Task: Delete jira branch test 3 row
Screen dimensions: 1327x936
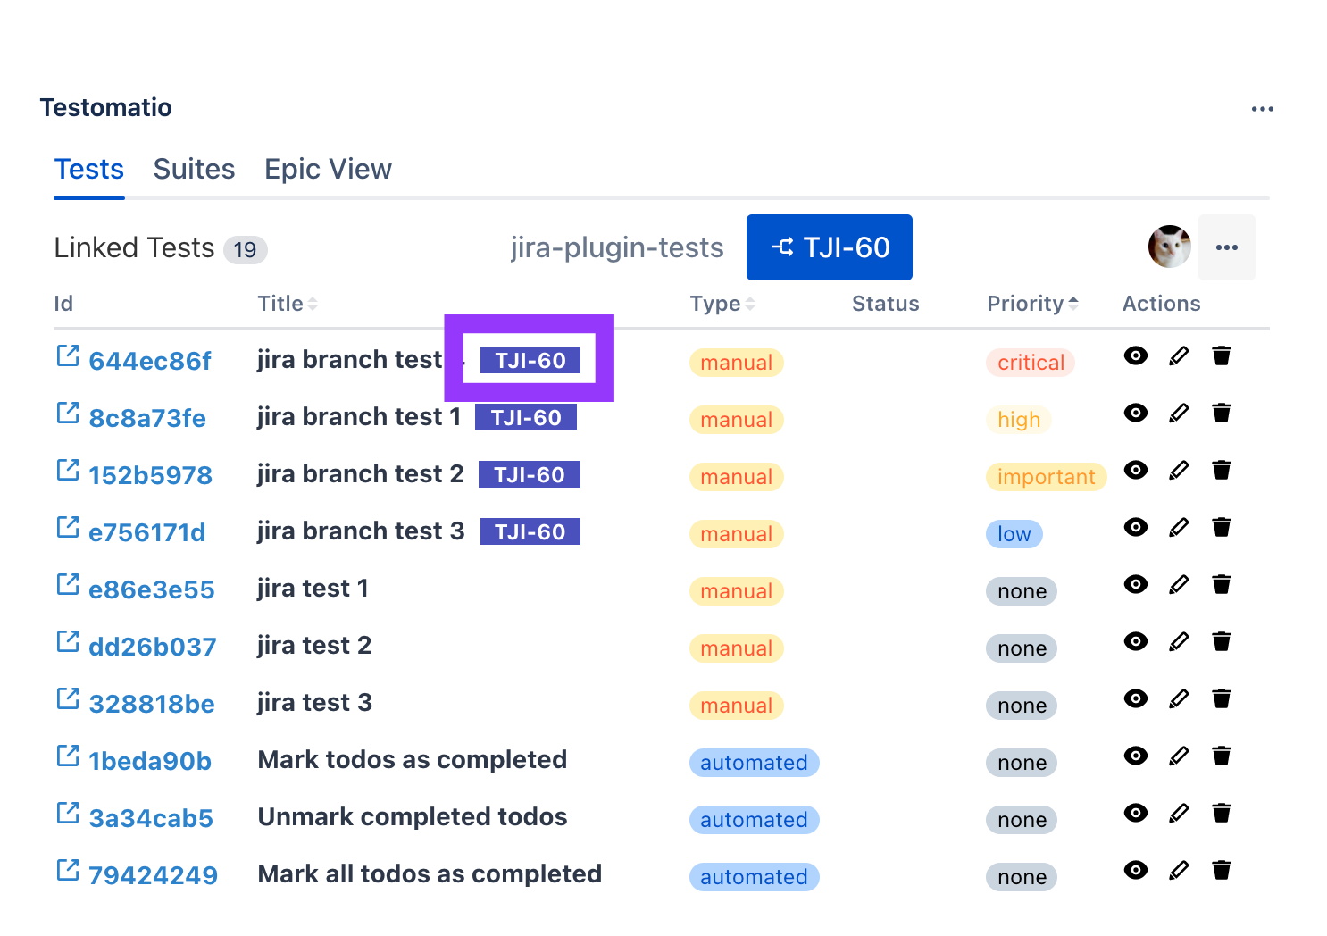Action: click(1222, 527)
